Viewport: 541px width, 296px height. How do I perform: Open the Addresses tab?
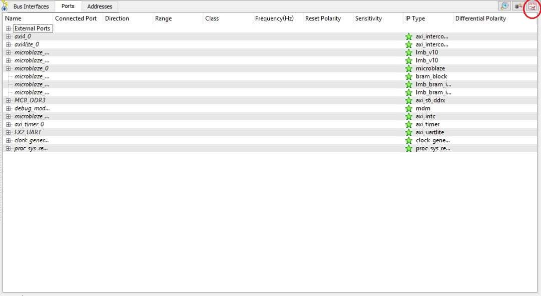(x=100, y=6)
